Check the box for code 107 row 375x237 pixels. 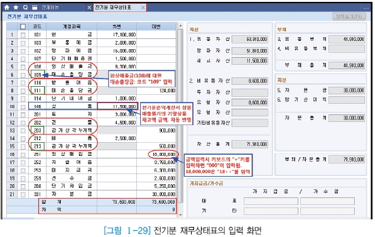(x=23, y=59)
